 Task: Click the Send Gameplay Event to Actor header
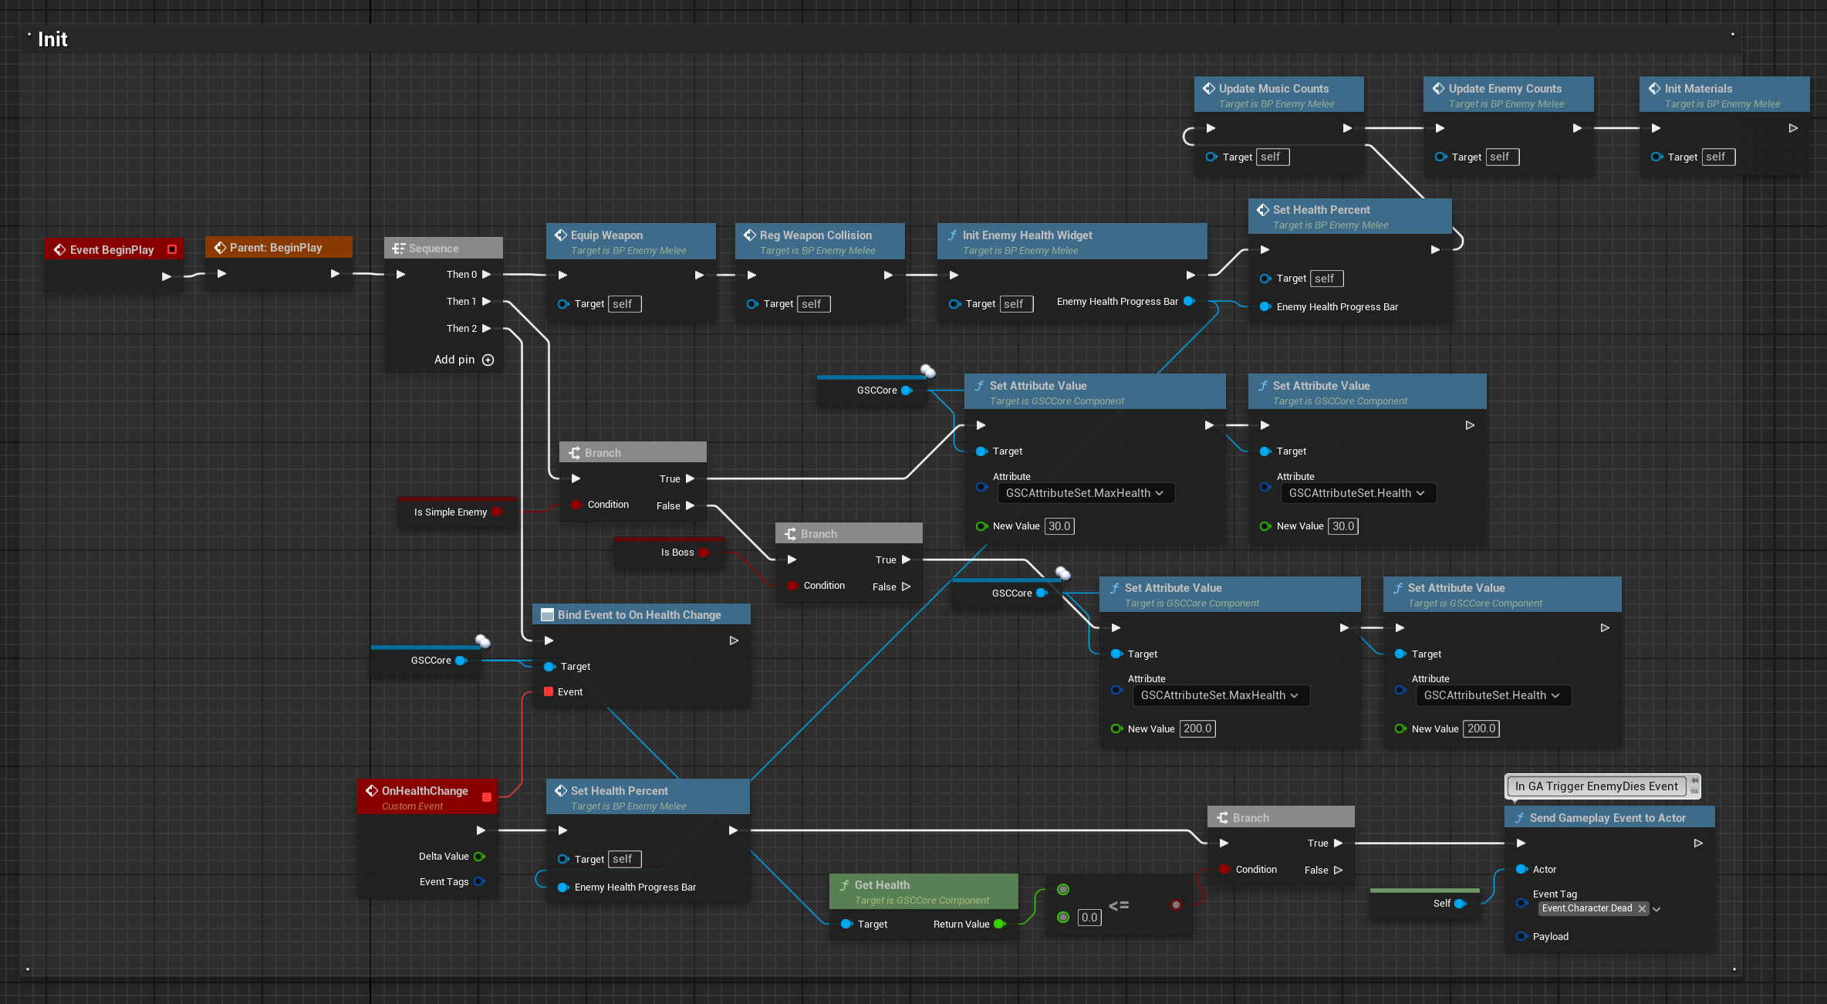pos(1607,818)
